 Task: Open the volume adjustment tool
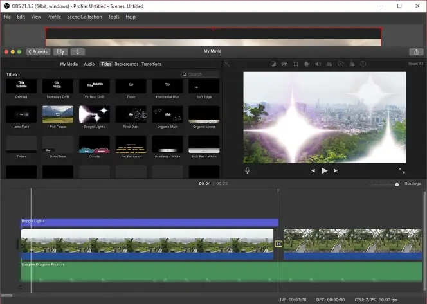click(318, 64)
